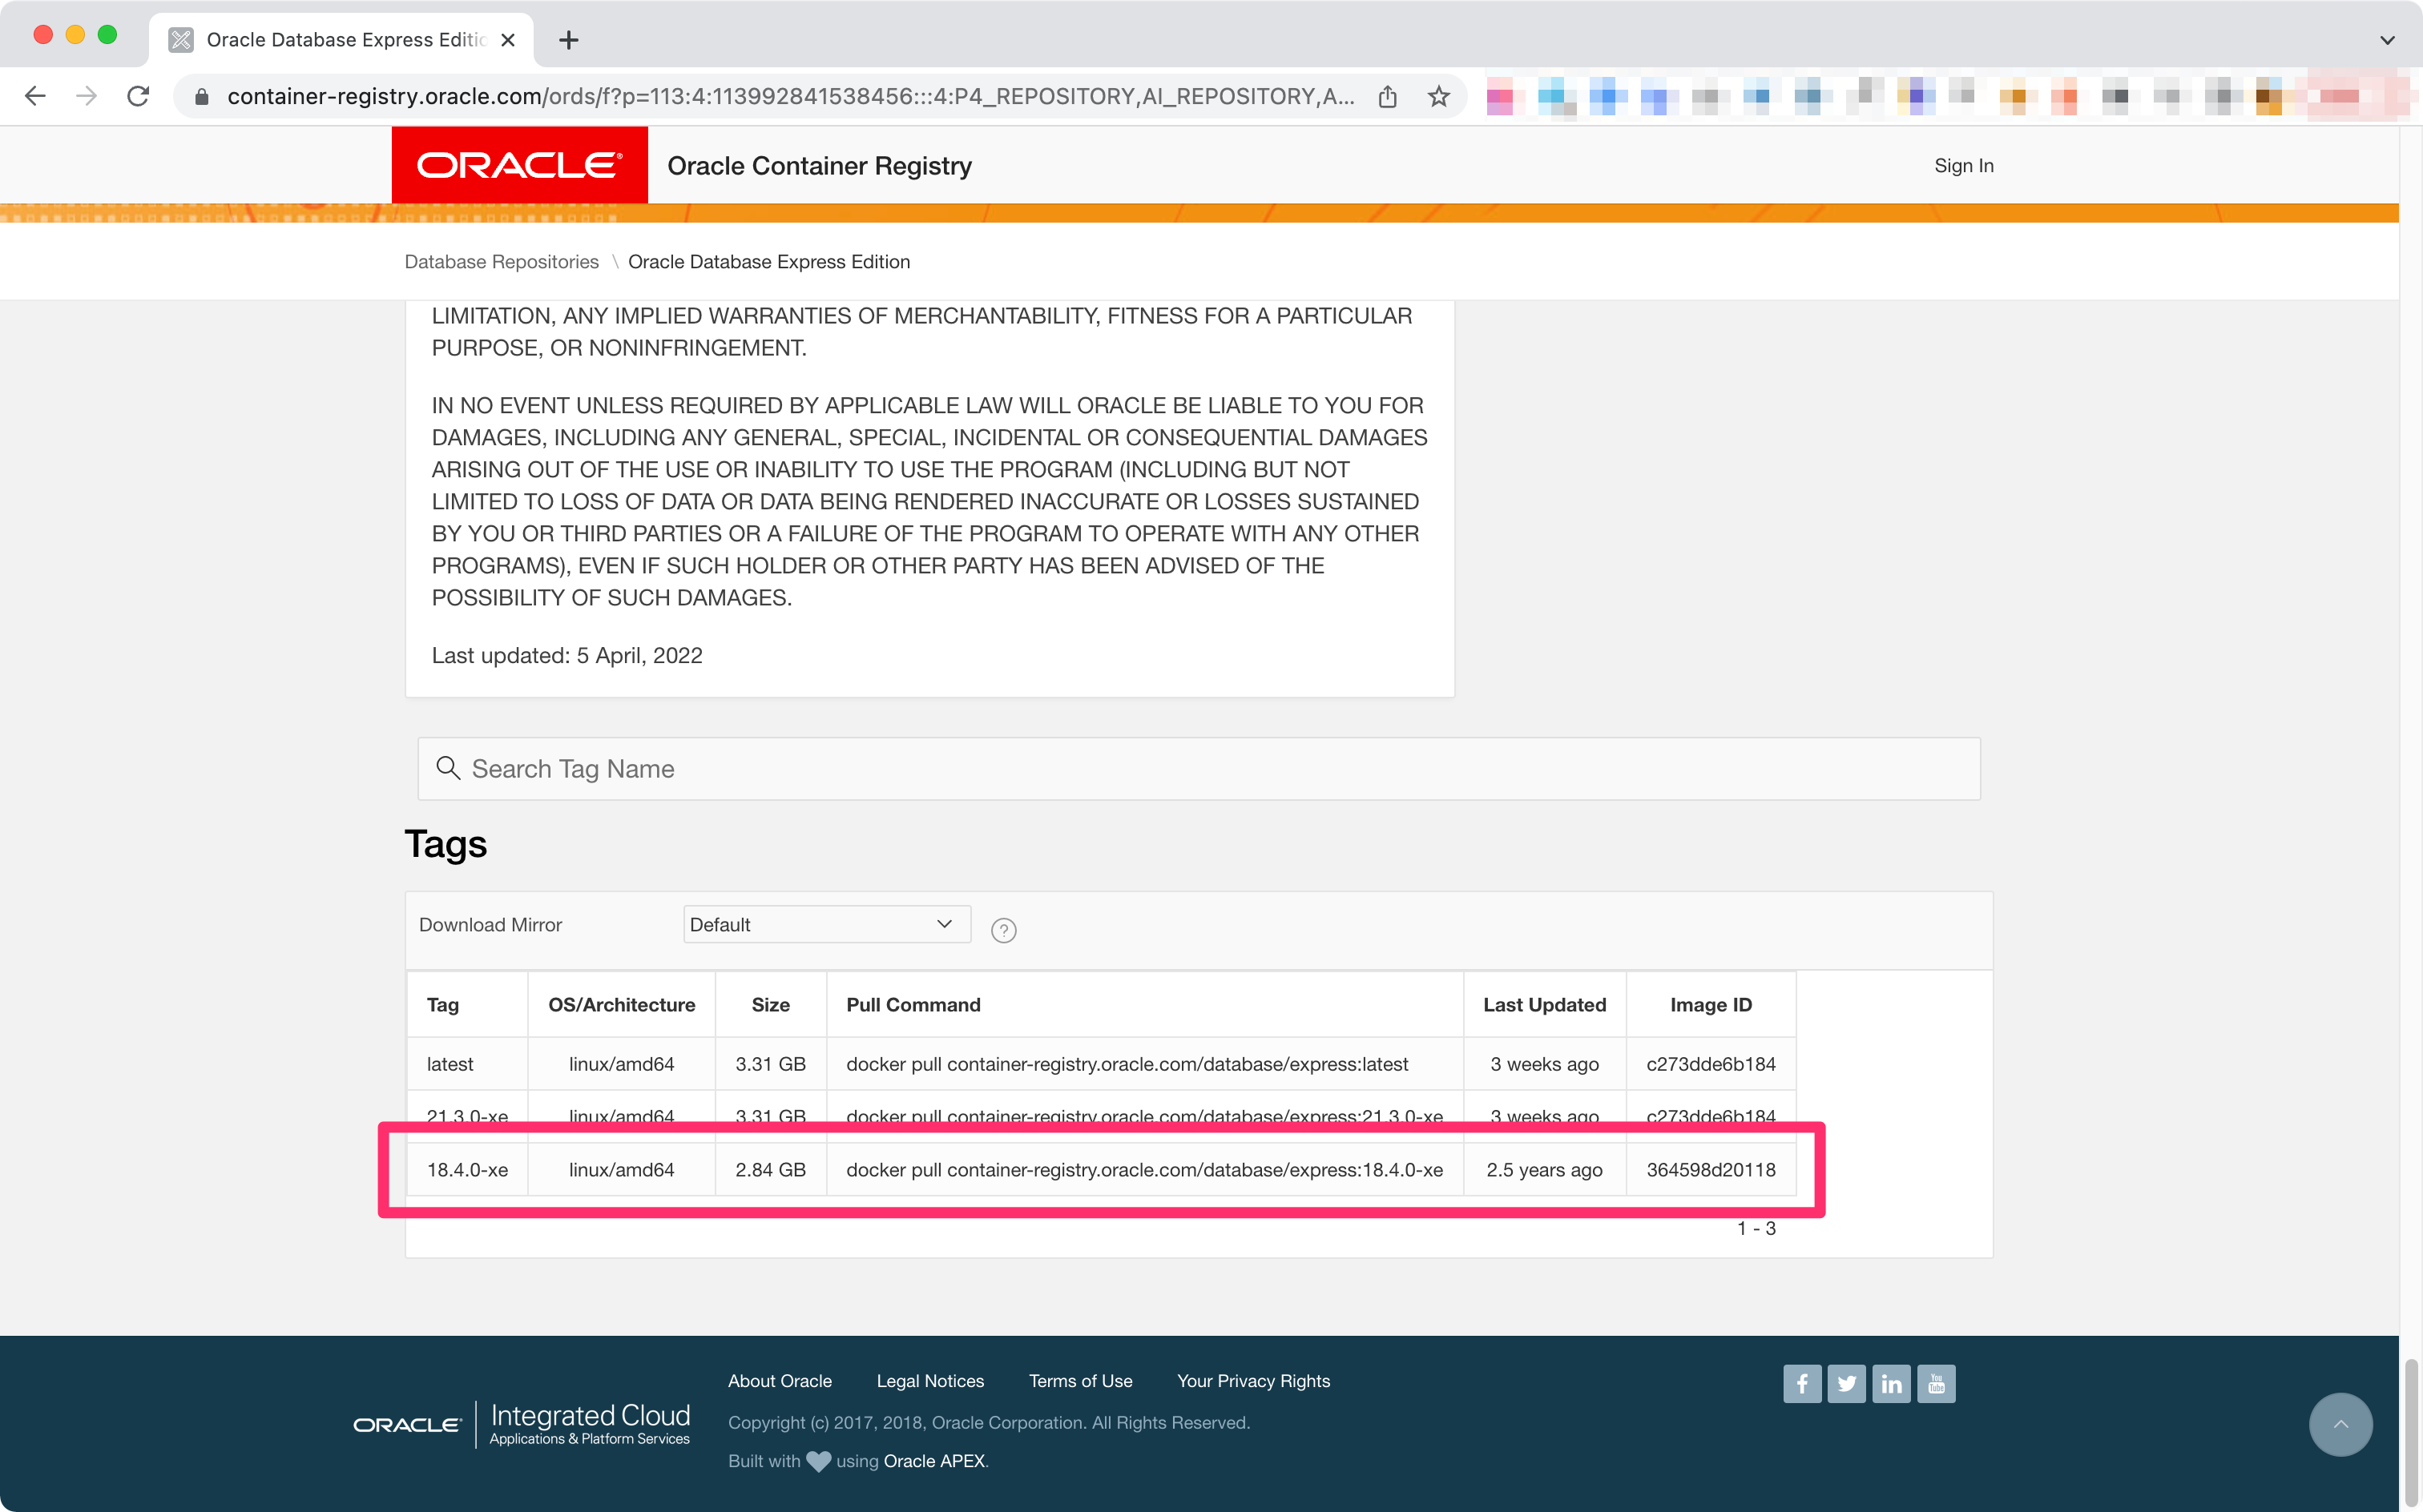Click the share page icon

(1388, 96)
